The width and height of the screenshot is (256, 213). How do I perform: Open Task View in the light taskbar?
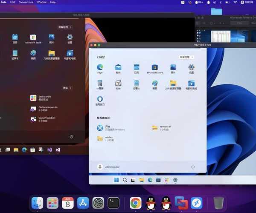133,180
